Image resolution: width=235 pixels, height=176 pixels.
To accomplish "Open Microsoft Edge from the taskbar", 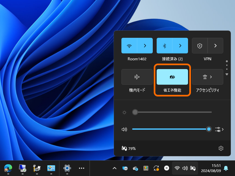I will 8,168.
